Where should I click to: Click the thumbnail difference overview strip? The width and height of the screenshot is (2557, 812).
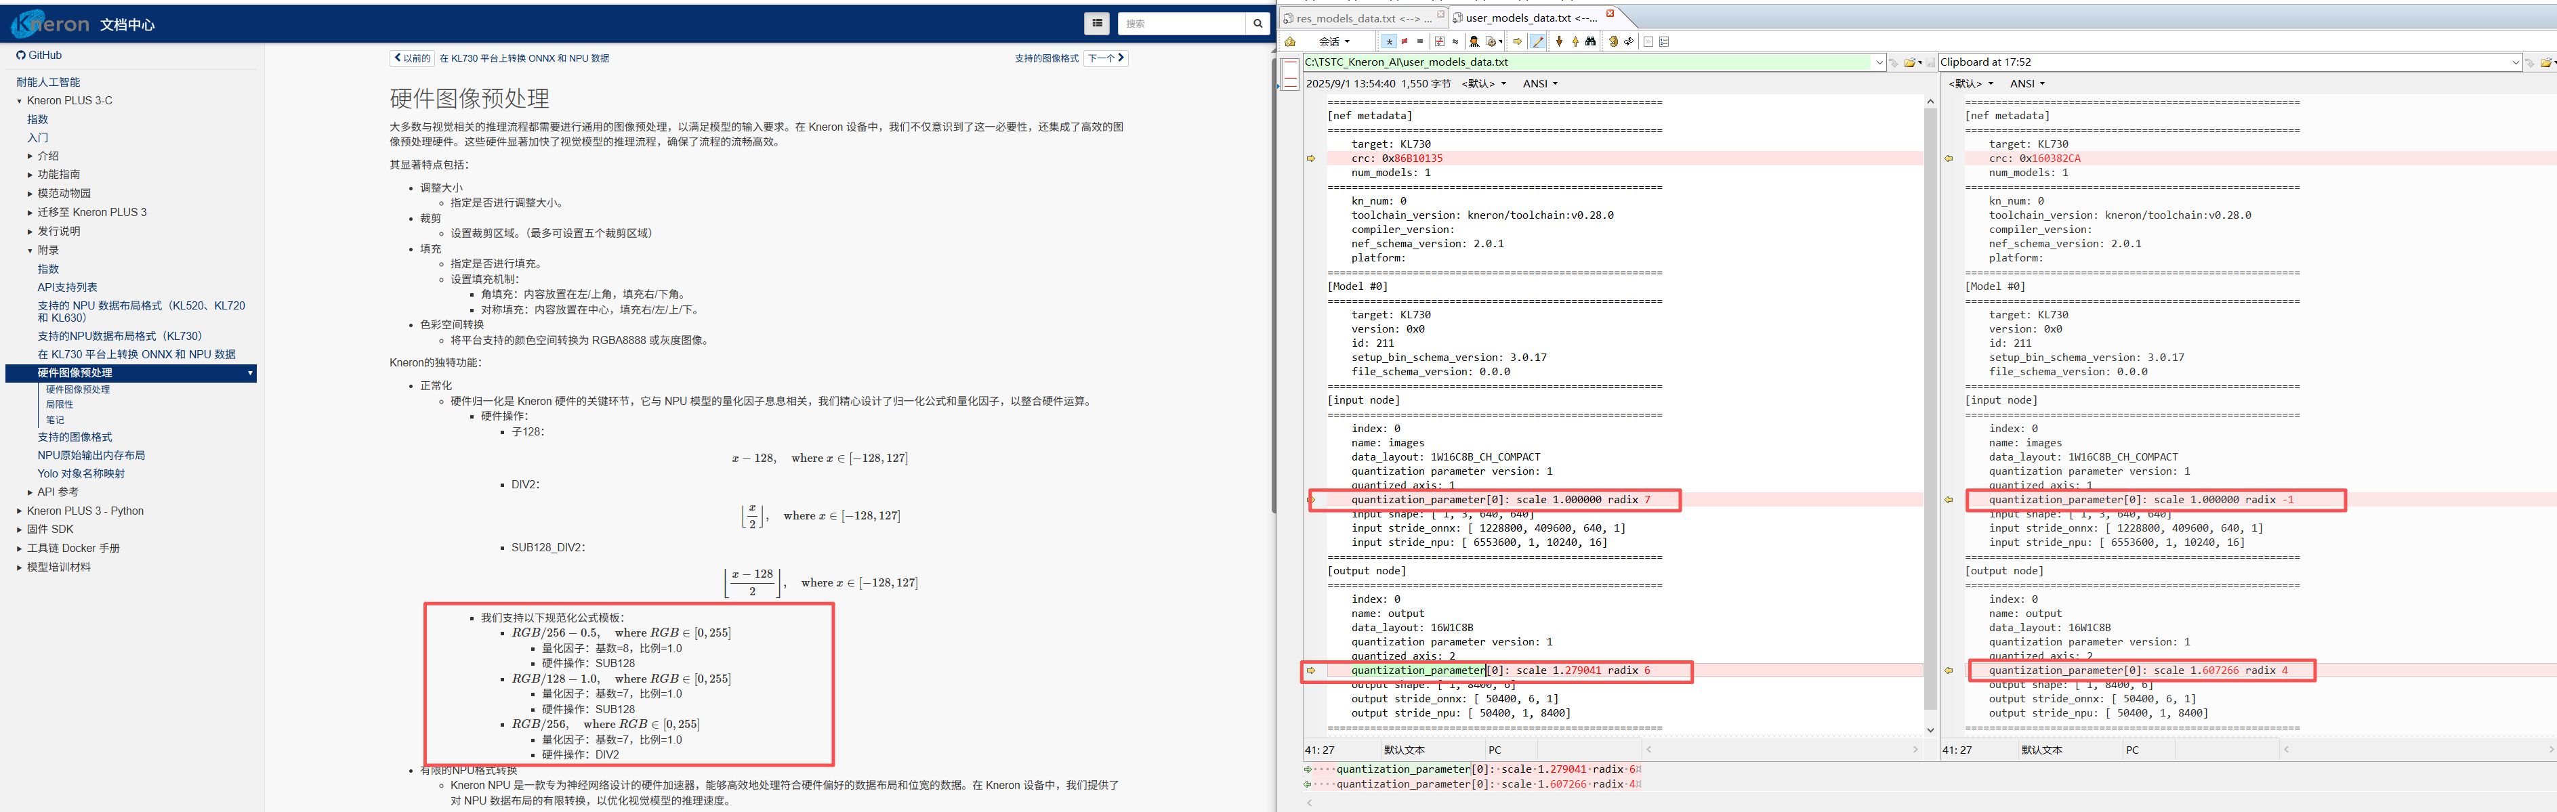pyautogui.click(x=1291, y=74)
